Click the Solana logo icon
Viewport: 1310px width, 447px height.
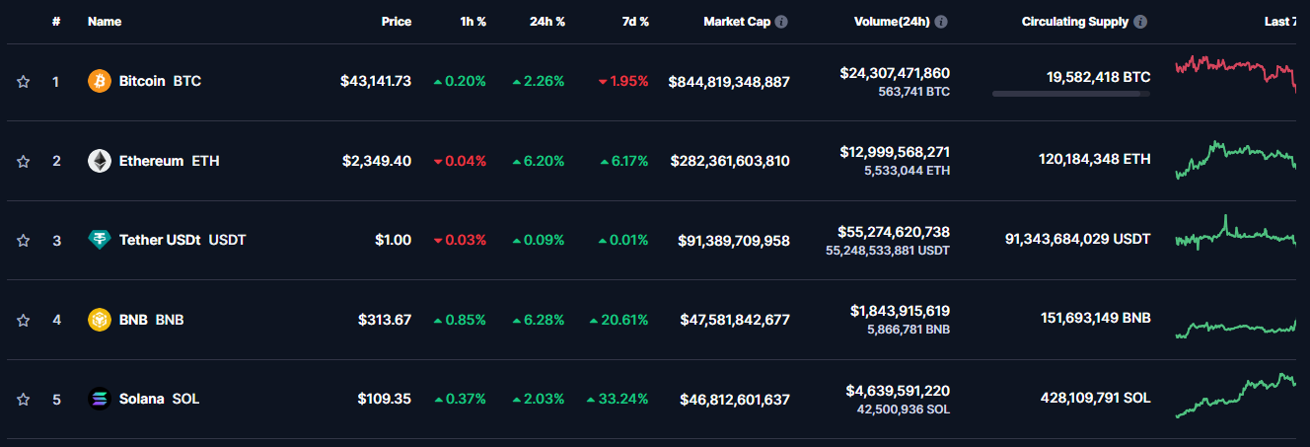click(100, 399)
